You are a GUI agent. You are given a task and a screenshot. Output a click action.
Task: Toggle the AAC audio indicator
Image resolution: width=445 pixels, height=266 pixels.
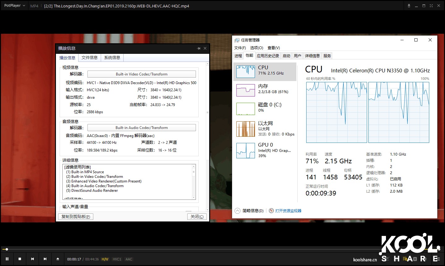pyautogui.click(x=129, y=259)
